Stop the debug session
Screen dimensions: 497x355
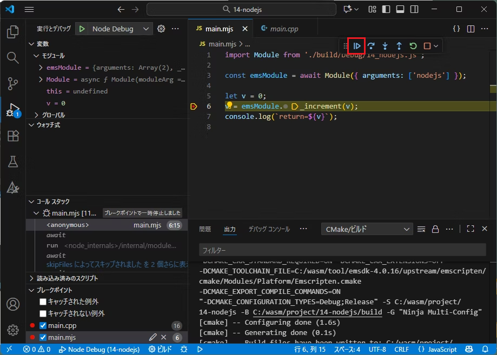tap(427, 46)
